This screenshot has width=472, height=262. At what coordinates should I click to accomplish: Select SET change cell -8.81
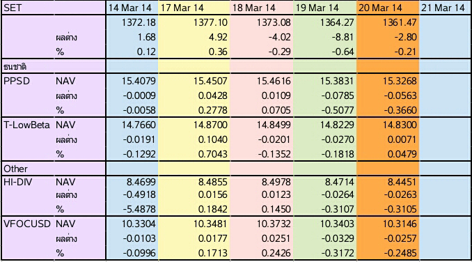pyautogui.click(x=343, y=37)
